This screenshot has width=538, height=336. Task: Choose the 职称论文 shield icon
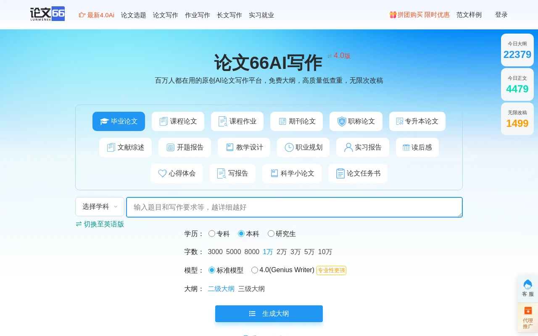[x=342, y=121]
